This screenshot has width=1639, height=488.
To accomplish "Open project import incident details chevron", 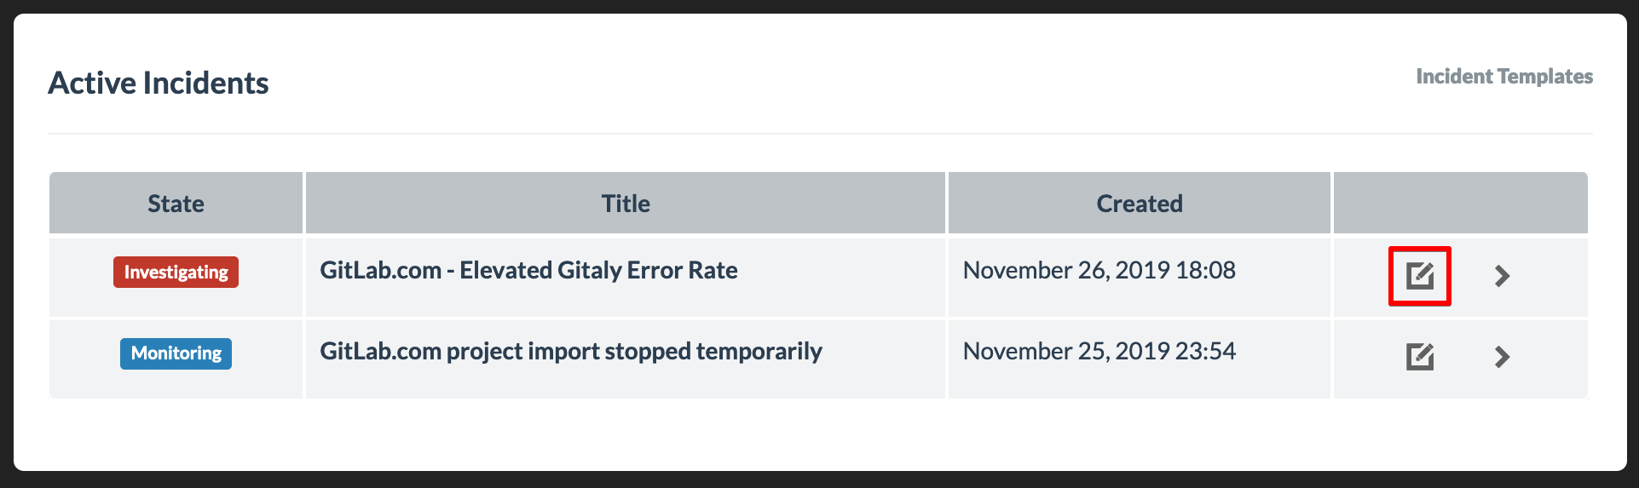I will point(1502,357).
